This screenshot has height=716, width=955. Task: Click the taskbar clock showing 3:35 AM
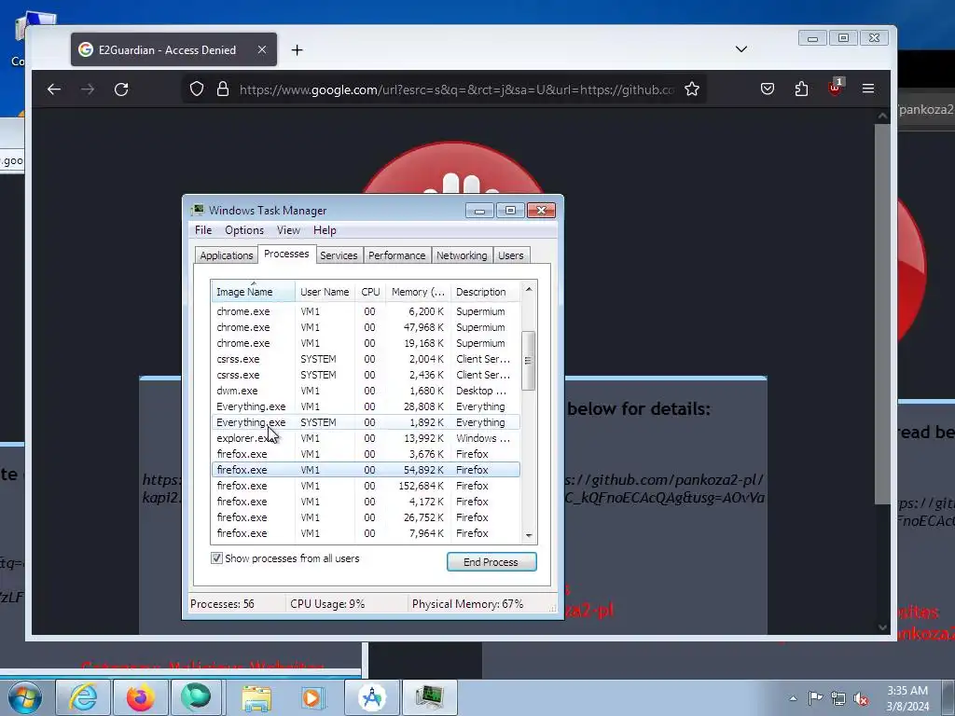click(907, 698)
